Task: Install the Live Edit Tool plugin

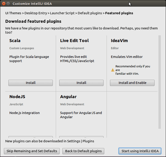Action: (x=81, y=83)
